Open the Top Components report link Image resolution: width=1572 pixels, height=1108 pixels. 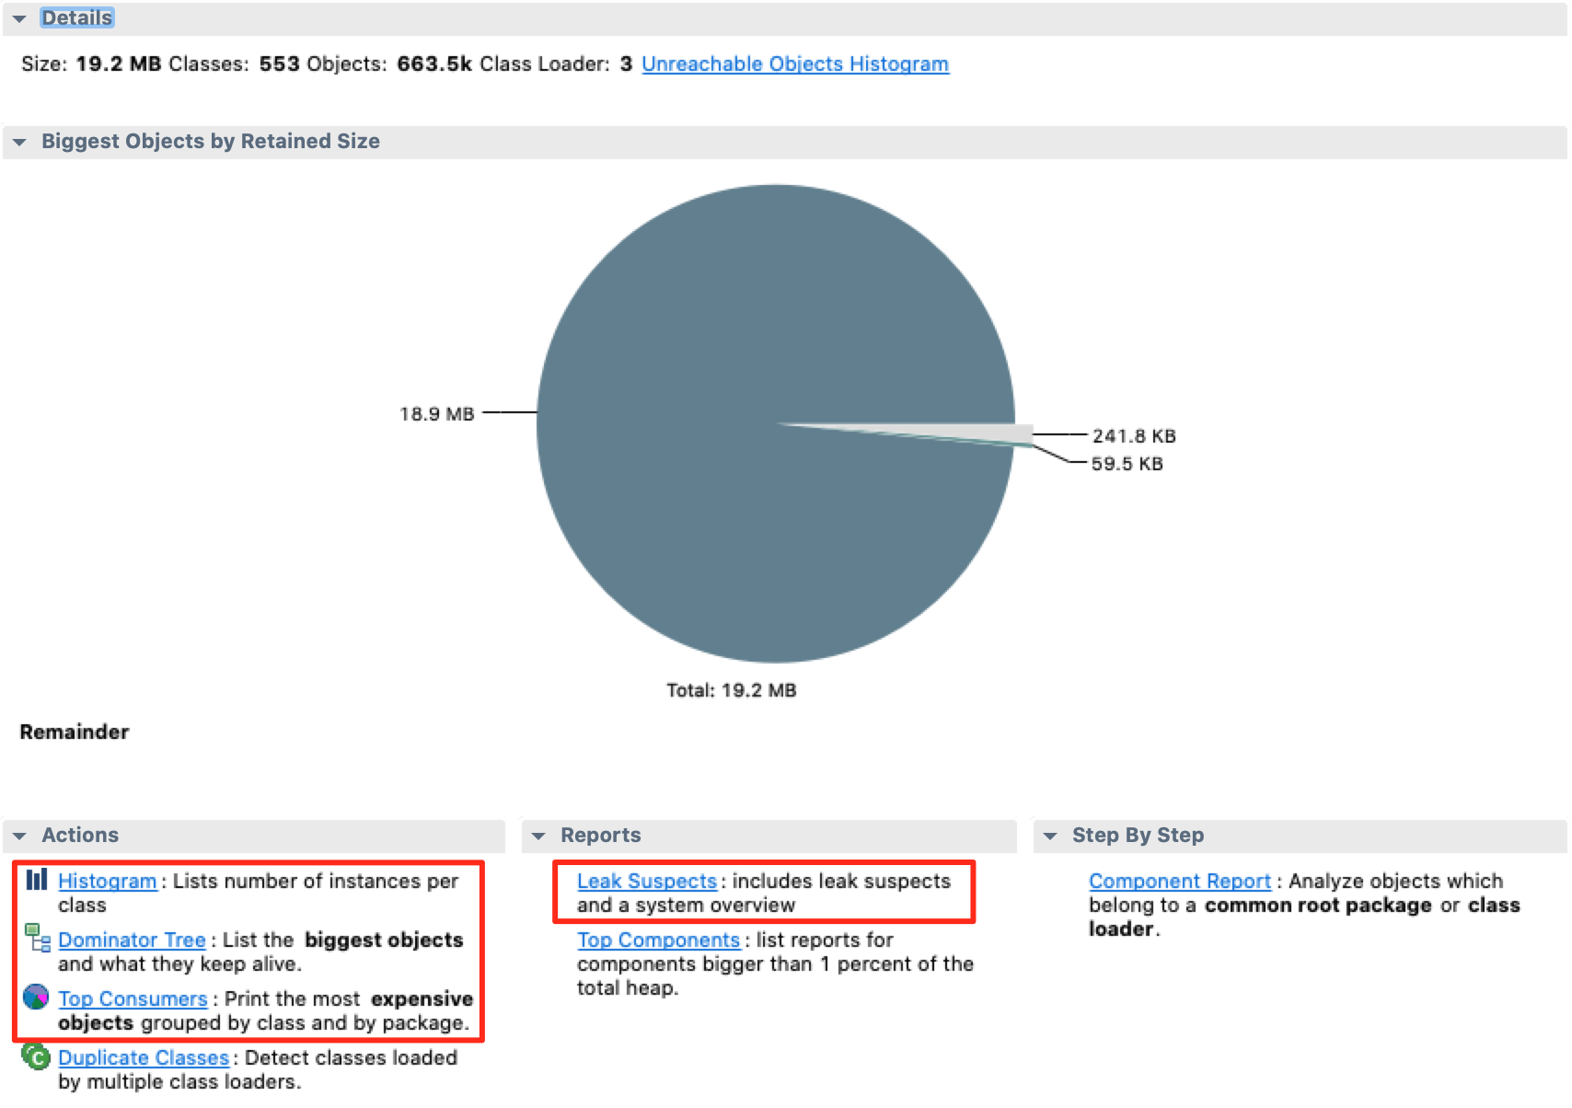tap(658, 940)
